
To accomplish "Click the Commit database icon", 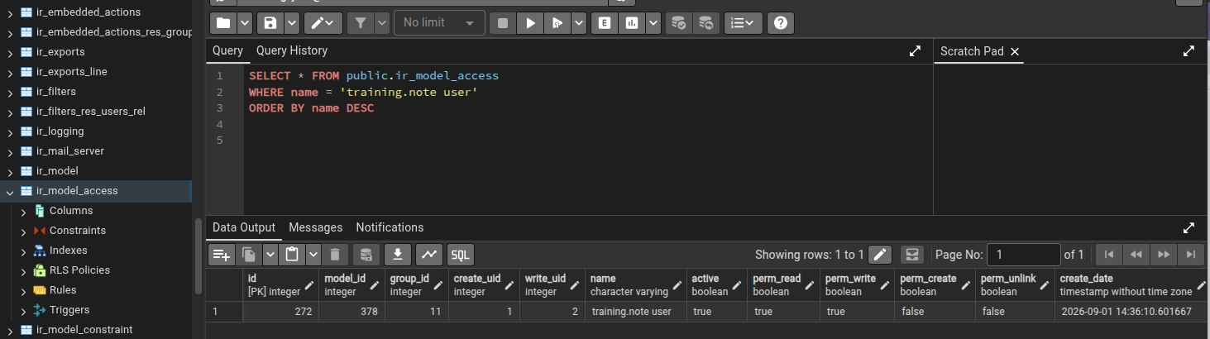I will tap(678, 23).
